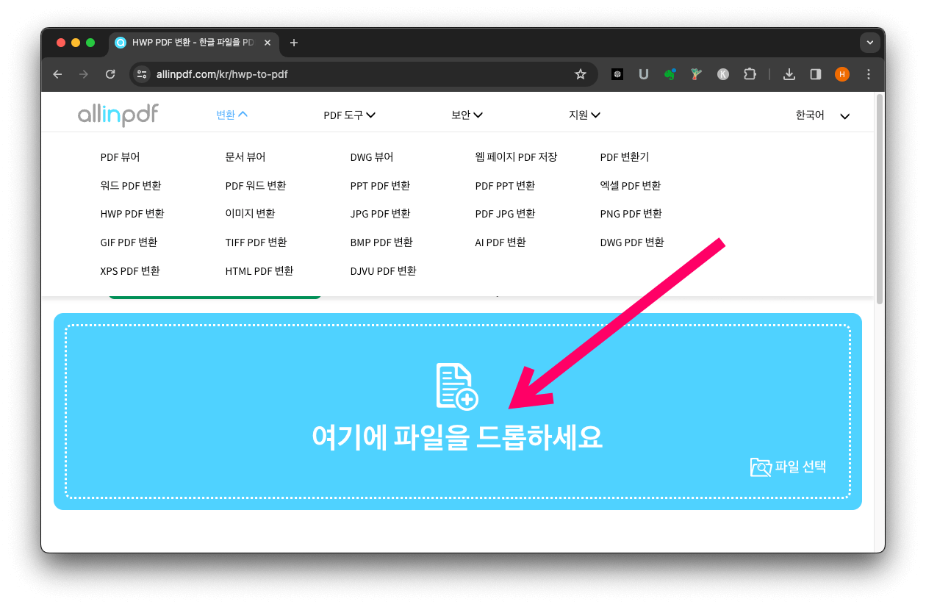Open the PDF JPG 변환 link

click(x=505, y=214)
